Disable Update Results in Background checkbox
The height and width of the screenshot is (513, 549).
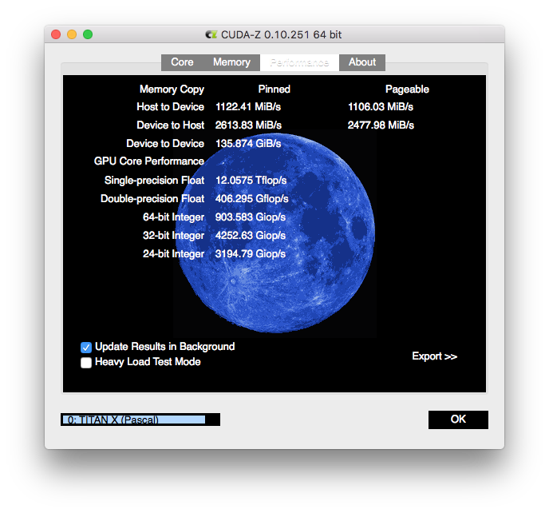(x=86, y=347)
